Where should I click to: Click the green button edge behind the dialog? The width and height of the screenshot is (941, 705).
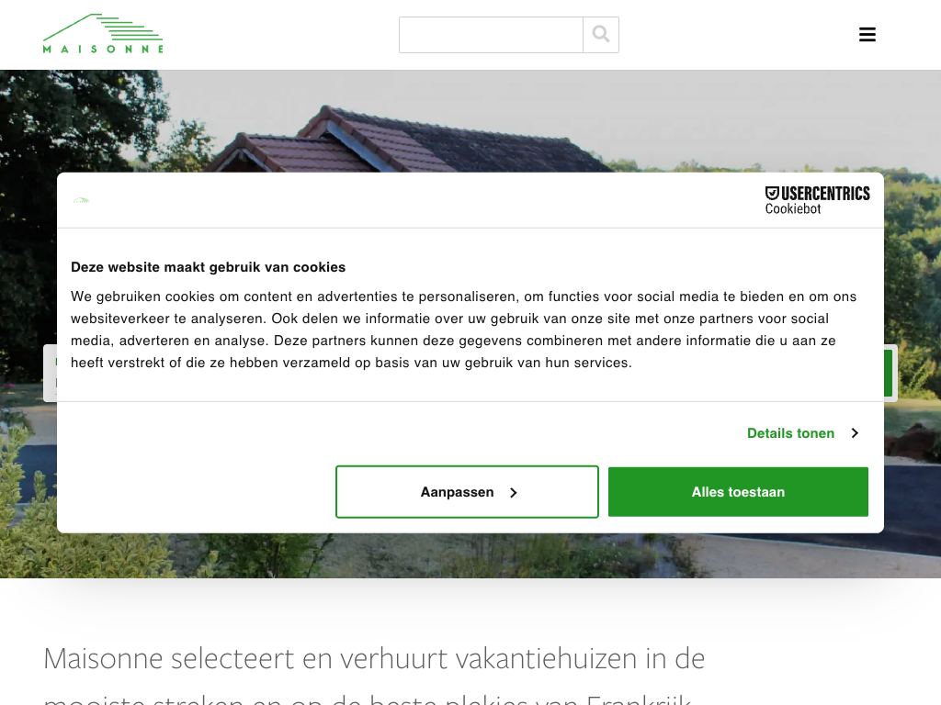pyautogui.click(x=889, y=373)
